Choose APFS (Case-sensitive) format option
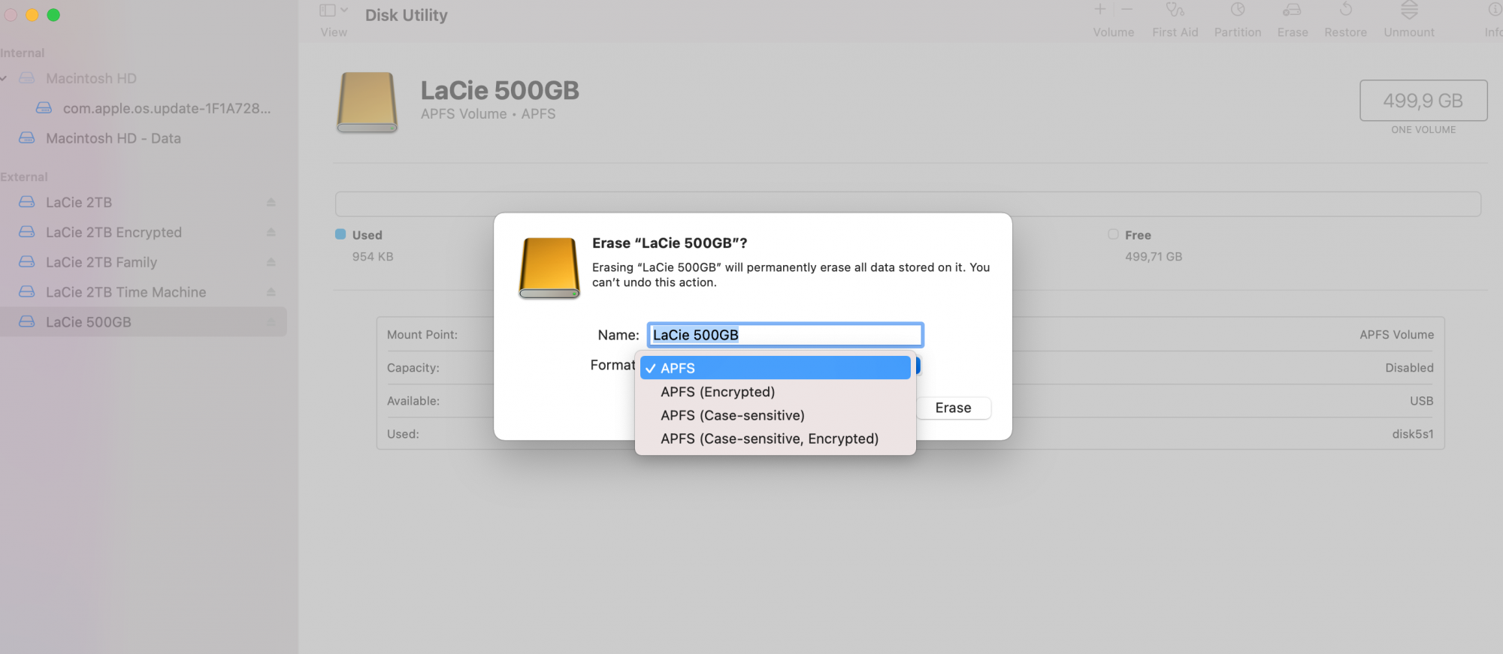Screen dimensions: 1503x654 coord(776,415)
